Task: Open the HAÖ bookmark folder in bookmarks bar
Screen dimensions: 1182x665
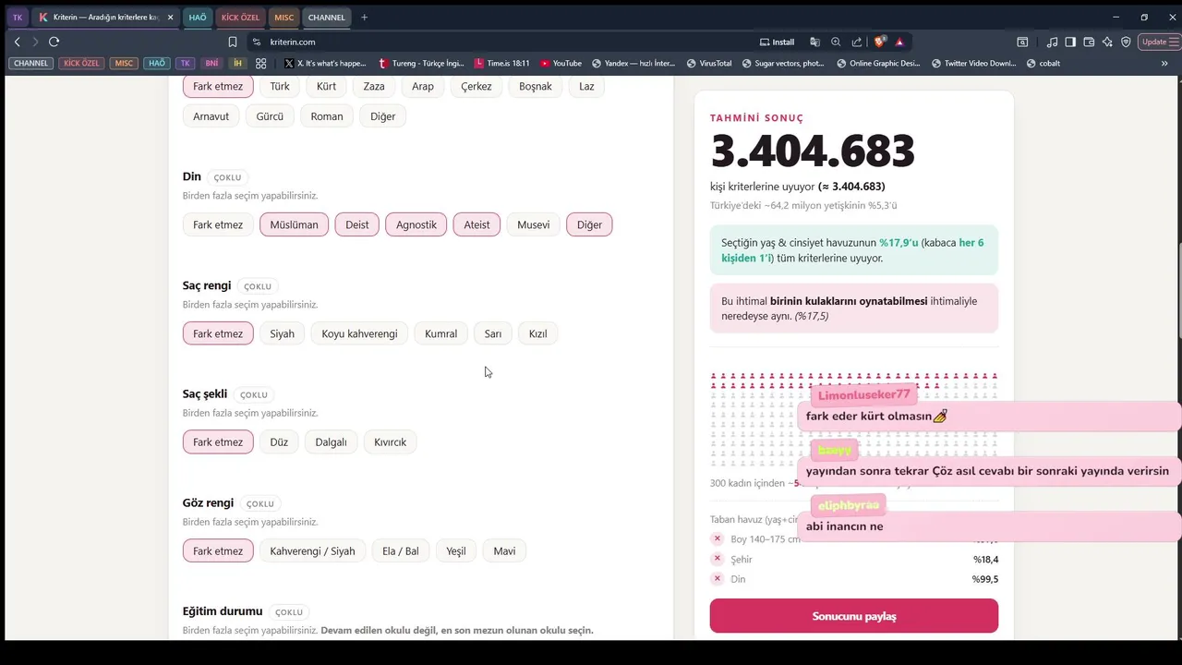Action: [157, 64]
